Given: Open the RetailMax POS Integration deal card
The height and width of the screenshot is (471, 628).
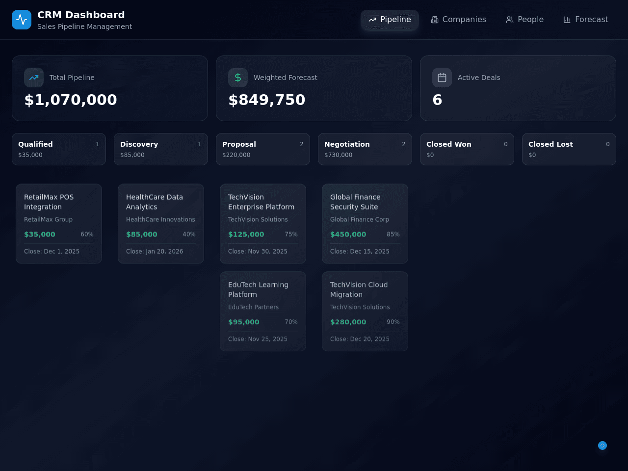Looking at the screenshot, I should click(59, 224).
